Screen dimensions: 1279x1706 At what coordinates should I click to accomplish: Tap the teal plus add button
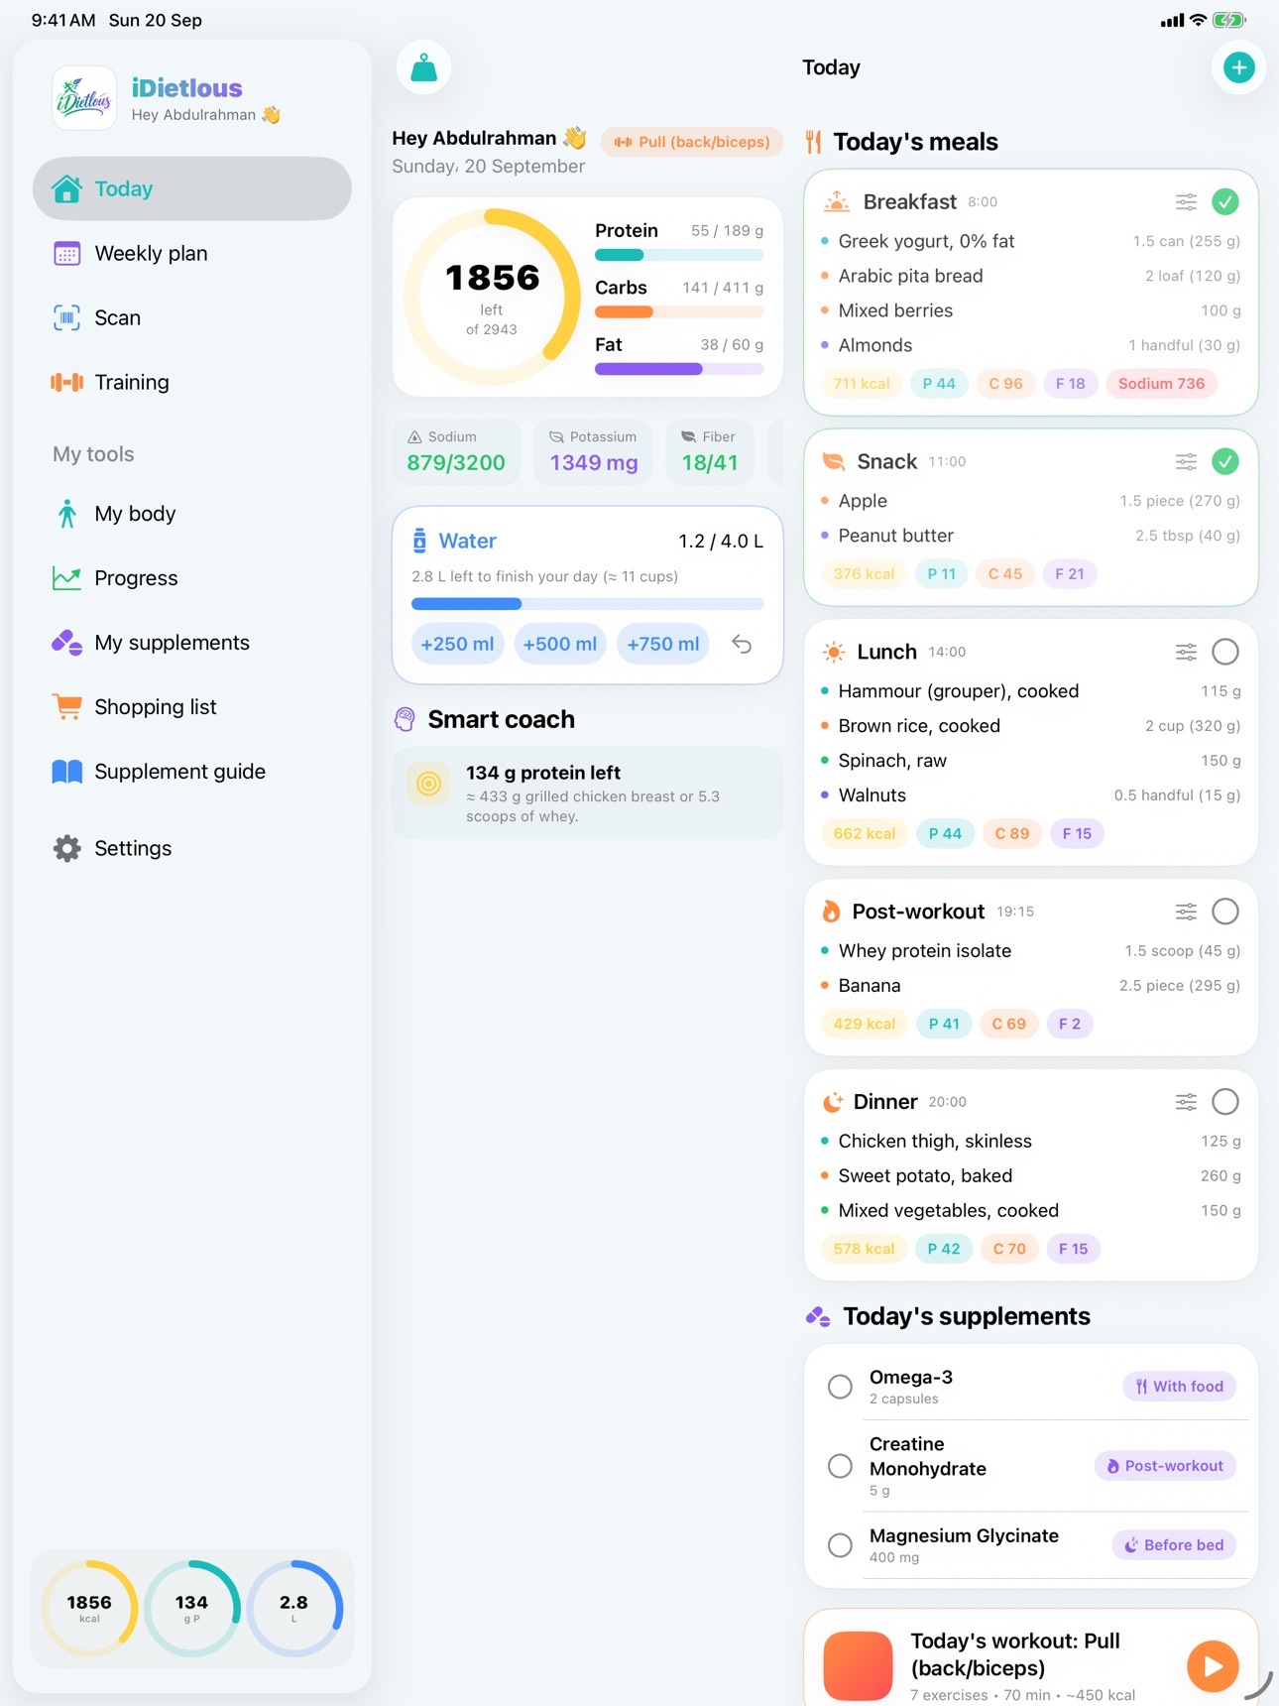click(x=1238, y=67)
